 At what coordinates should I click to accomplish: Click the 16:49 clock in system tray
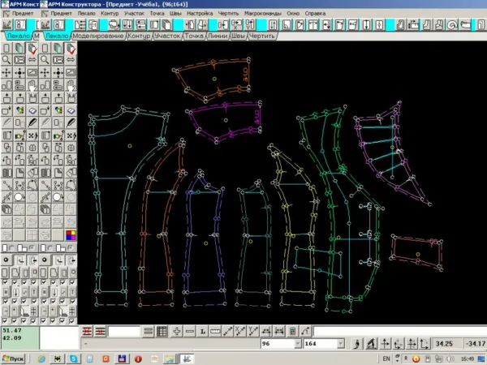[x=468, y=359]
